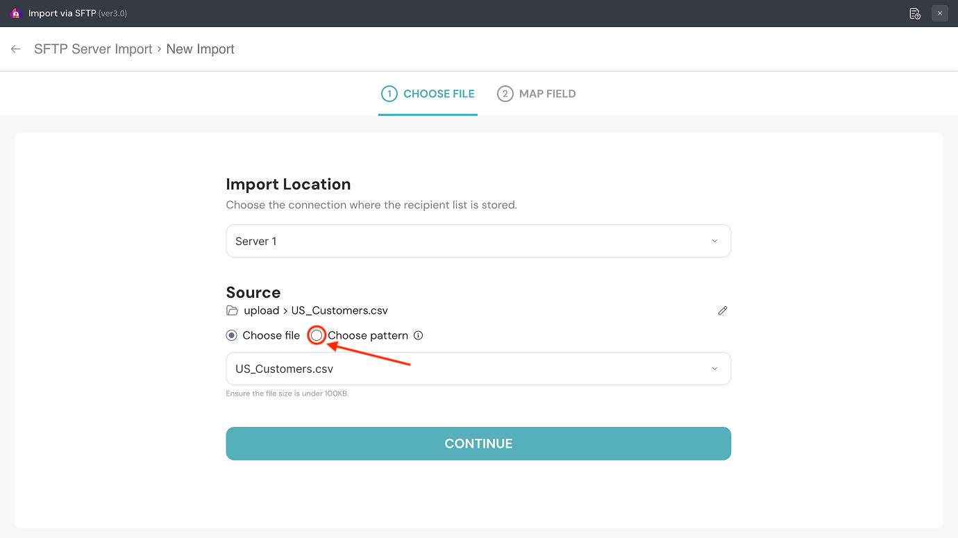The width and height of the screenshot is (958, 538).
Task: Select the Choose file radio button
Action: pos(232,335)
